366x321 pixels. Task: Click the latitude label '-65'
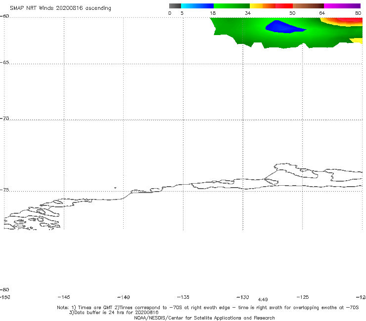[x=4, y=63]
